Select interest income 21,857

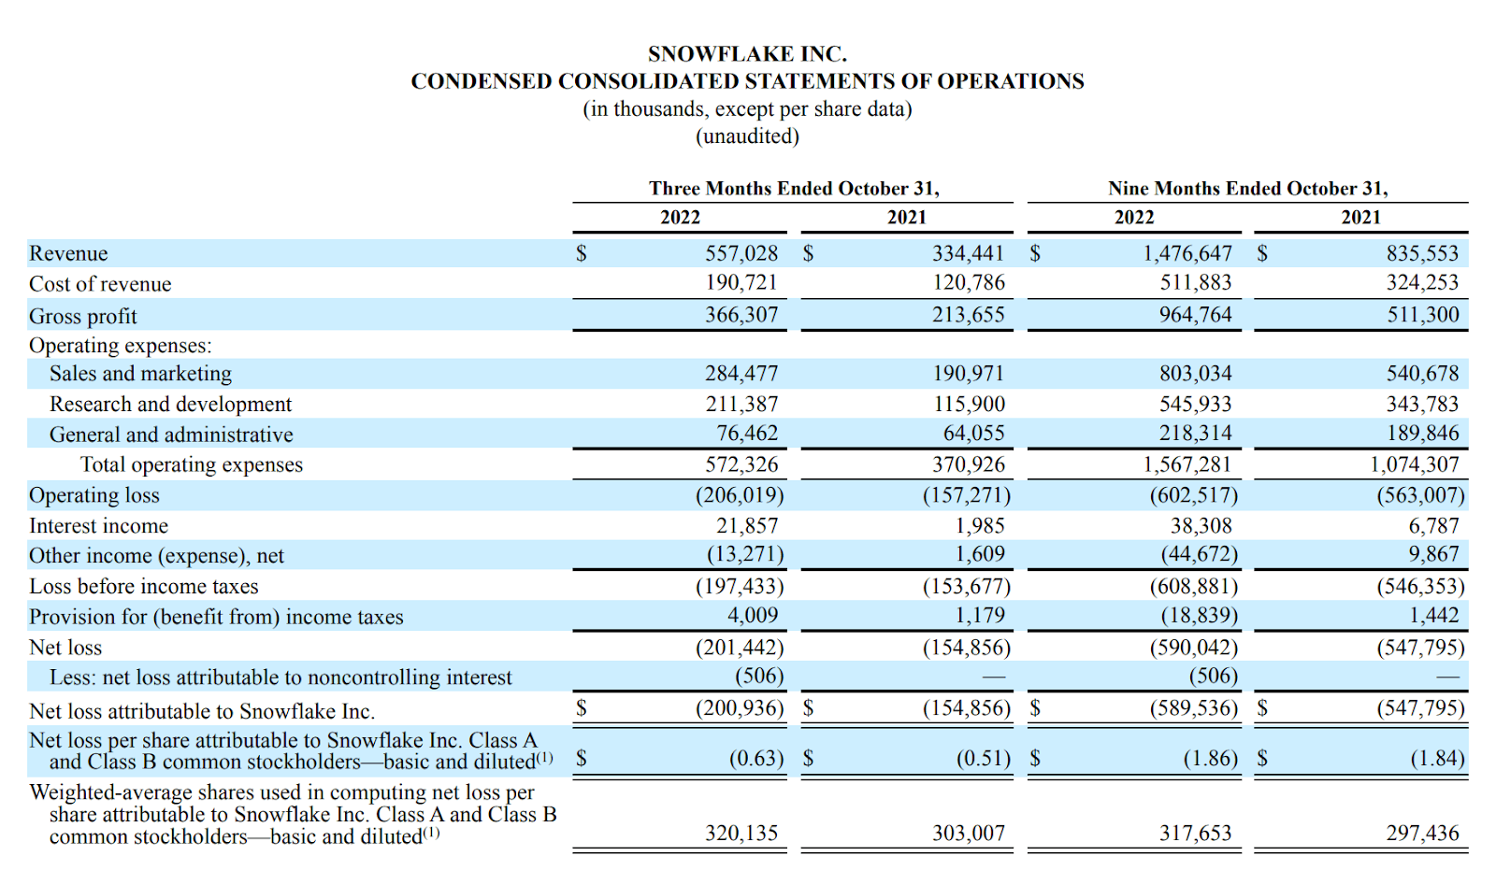point(747,526)
